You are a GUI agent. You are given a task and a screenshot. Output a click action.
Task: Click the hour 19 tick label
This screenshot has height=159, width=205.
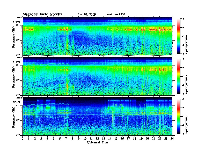[141, 138]
